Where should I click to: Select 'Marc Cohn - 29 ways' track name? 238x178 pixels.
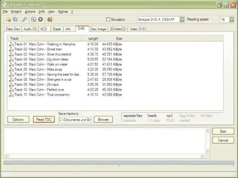point(44,85)
